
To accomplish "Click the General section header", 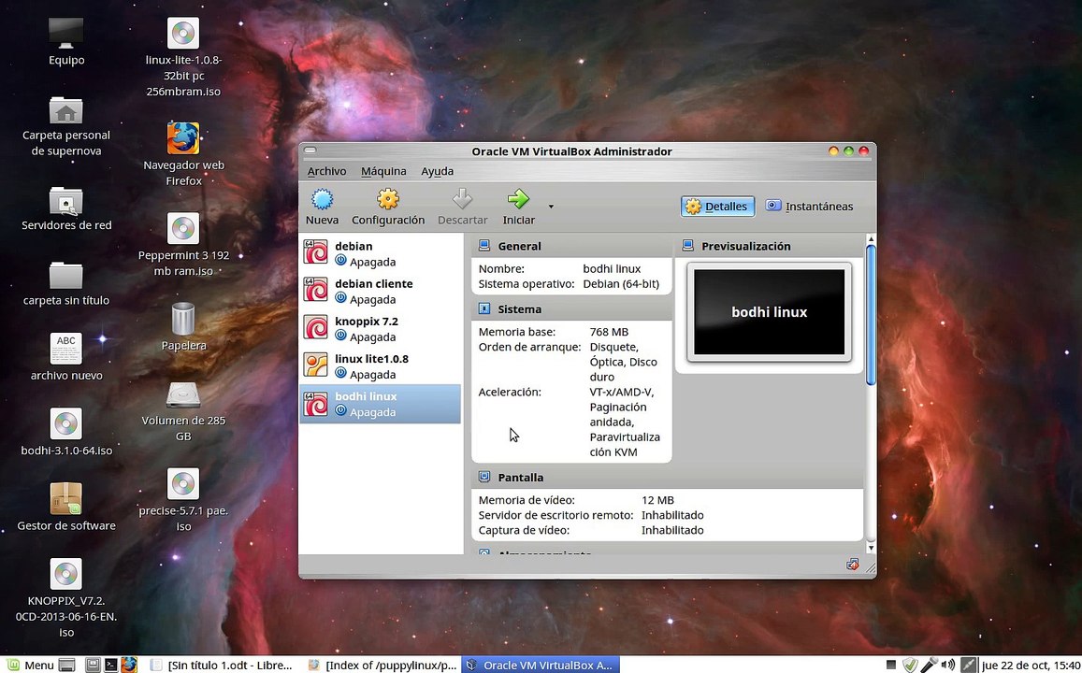I will pos(571,246).
